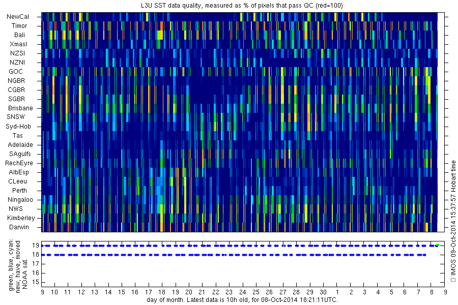Click satellite number 15 on the lower axis

pyautogui.click(x=36, y=282)
